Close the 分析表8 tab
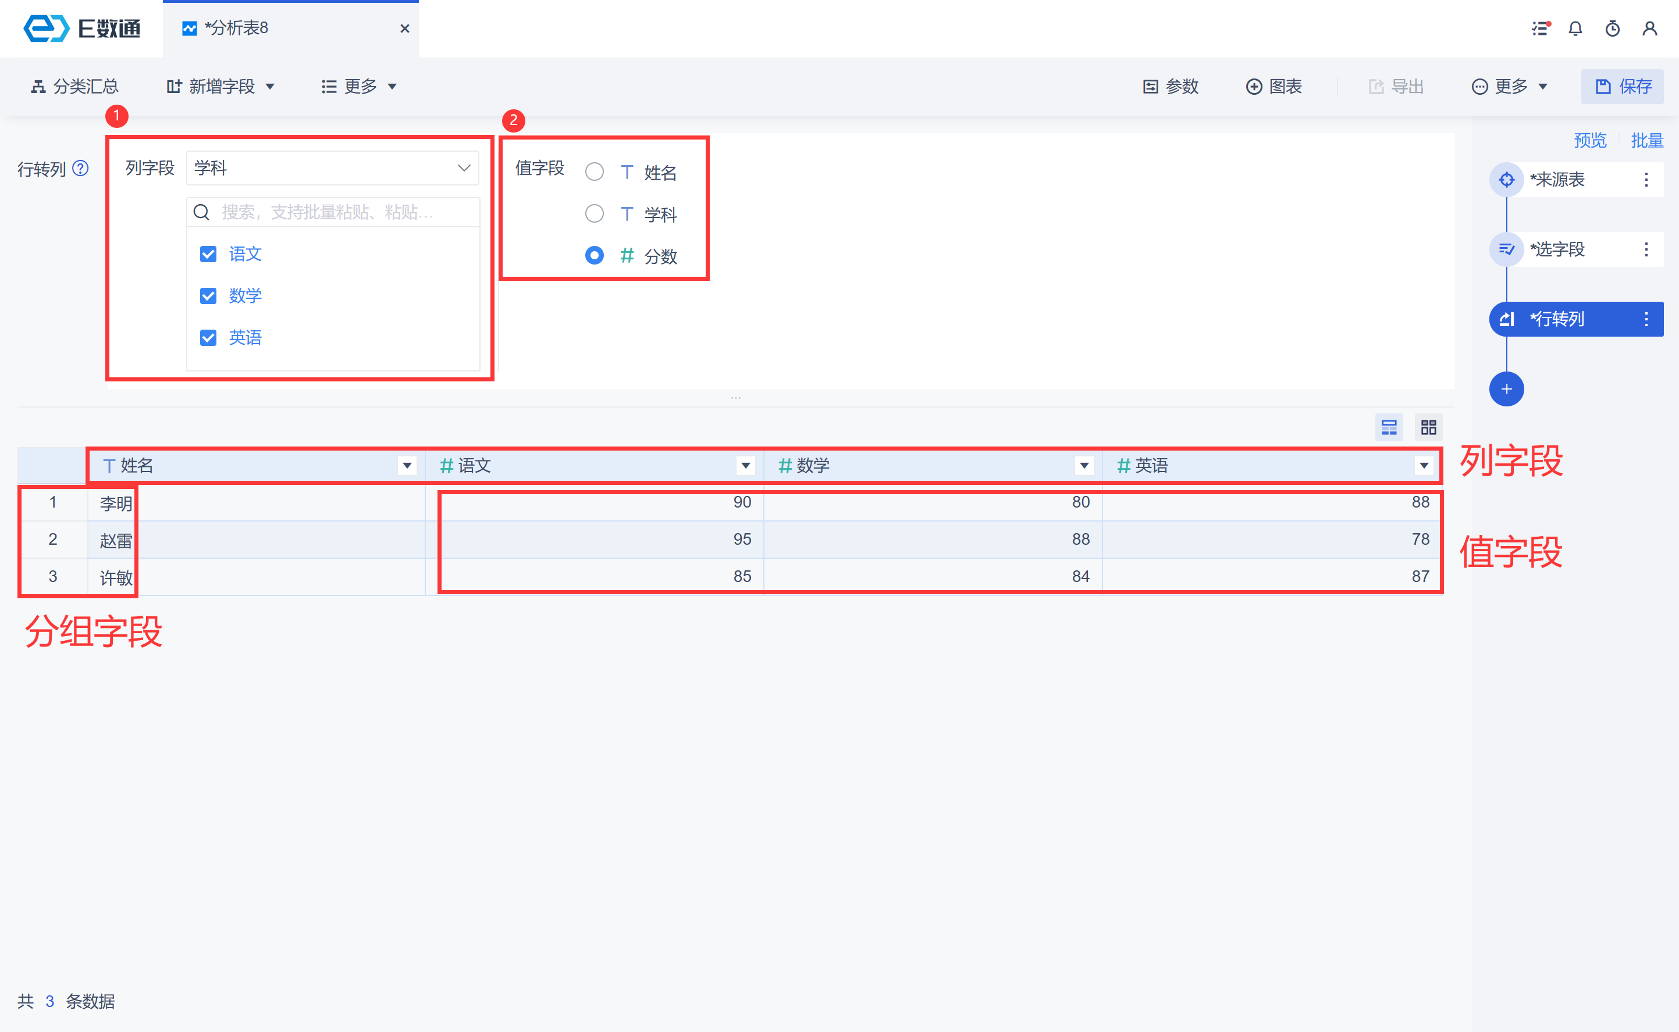This screenshot has width=1679, height=1032. 405,28
